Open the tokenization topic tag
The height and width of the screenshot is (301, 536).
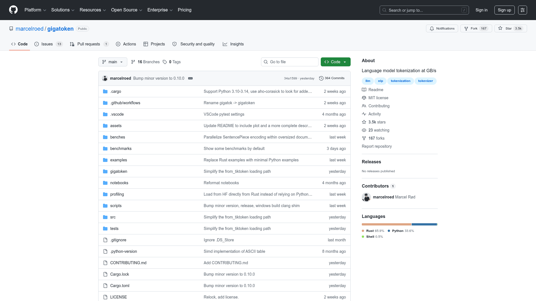(400, 81)
